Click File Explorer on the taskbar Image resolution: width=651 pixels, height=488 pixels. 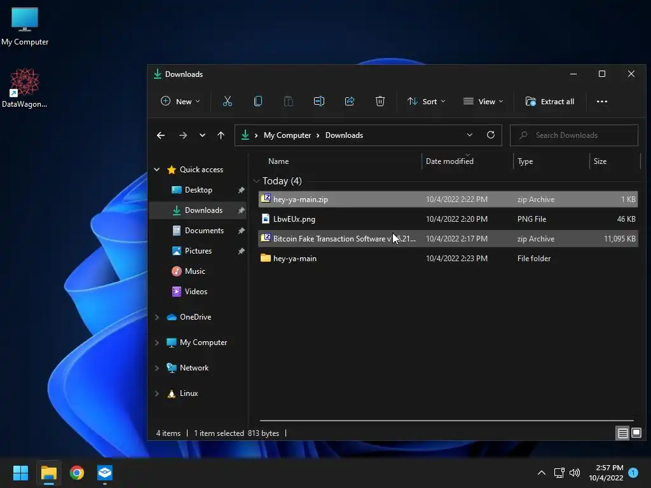[x=48, y=473]
